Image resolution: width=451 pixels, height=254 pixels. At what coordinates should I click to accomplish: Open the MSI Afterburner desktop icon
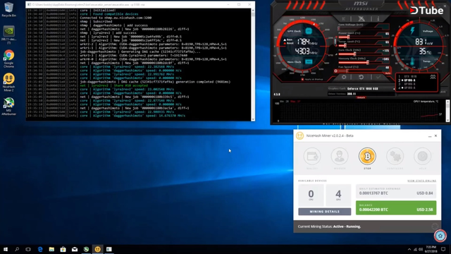8,107
